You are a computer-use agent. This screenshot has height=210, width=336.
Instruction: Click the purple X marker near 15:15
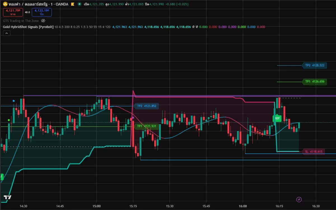click(133, 118)
